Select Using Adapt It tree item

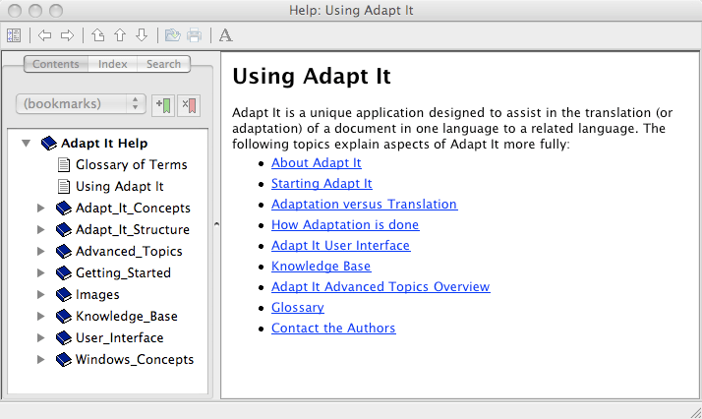[120, 186]
